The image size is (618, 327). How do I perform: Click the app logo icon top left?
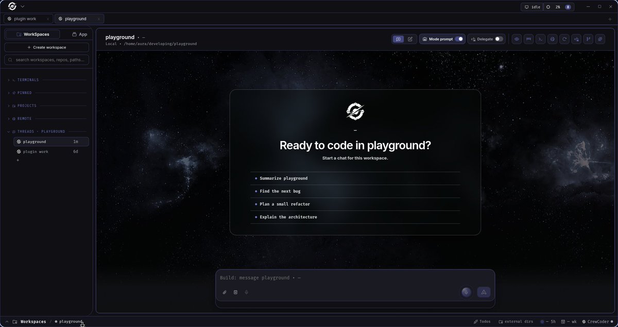click(x=12, y=7)
